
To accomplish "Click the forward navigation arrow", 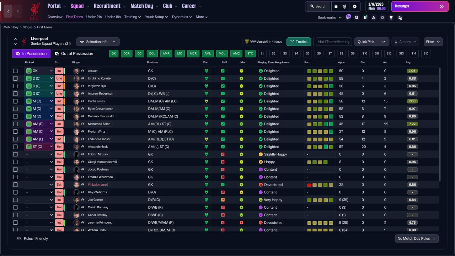I will tap(18, 11).
